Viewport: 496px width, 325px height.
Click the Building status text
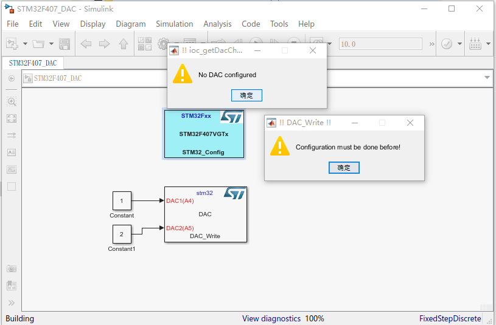19,318
